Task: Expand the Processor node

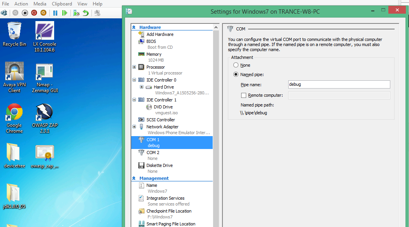Action: [134, 67]
